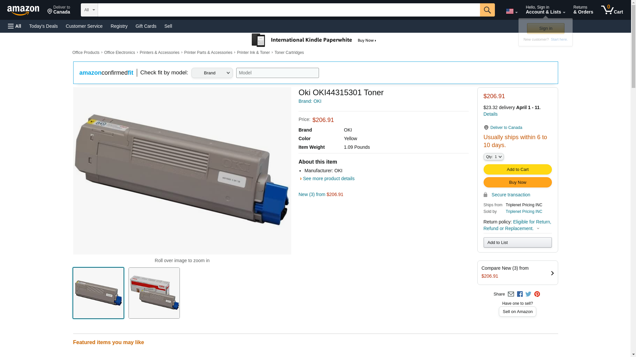Screen dimensions: 636x357
Task: Share product via email icon
Action: point(511,294)
